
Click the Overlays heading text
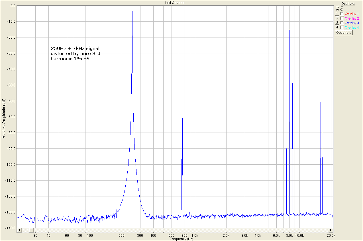pyautogui.click(x=348, y=4)
